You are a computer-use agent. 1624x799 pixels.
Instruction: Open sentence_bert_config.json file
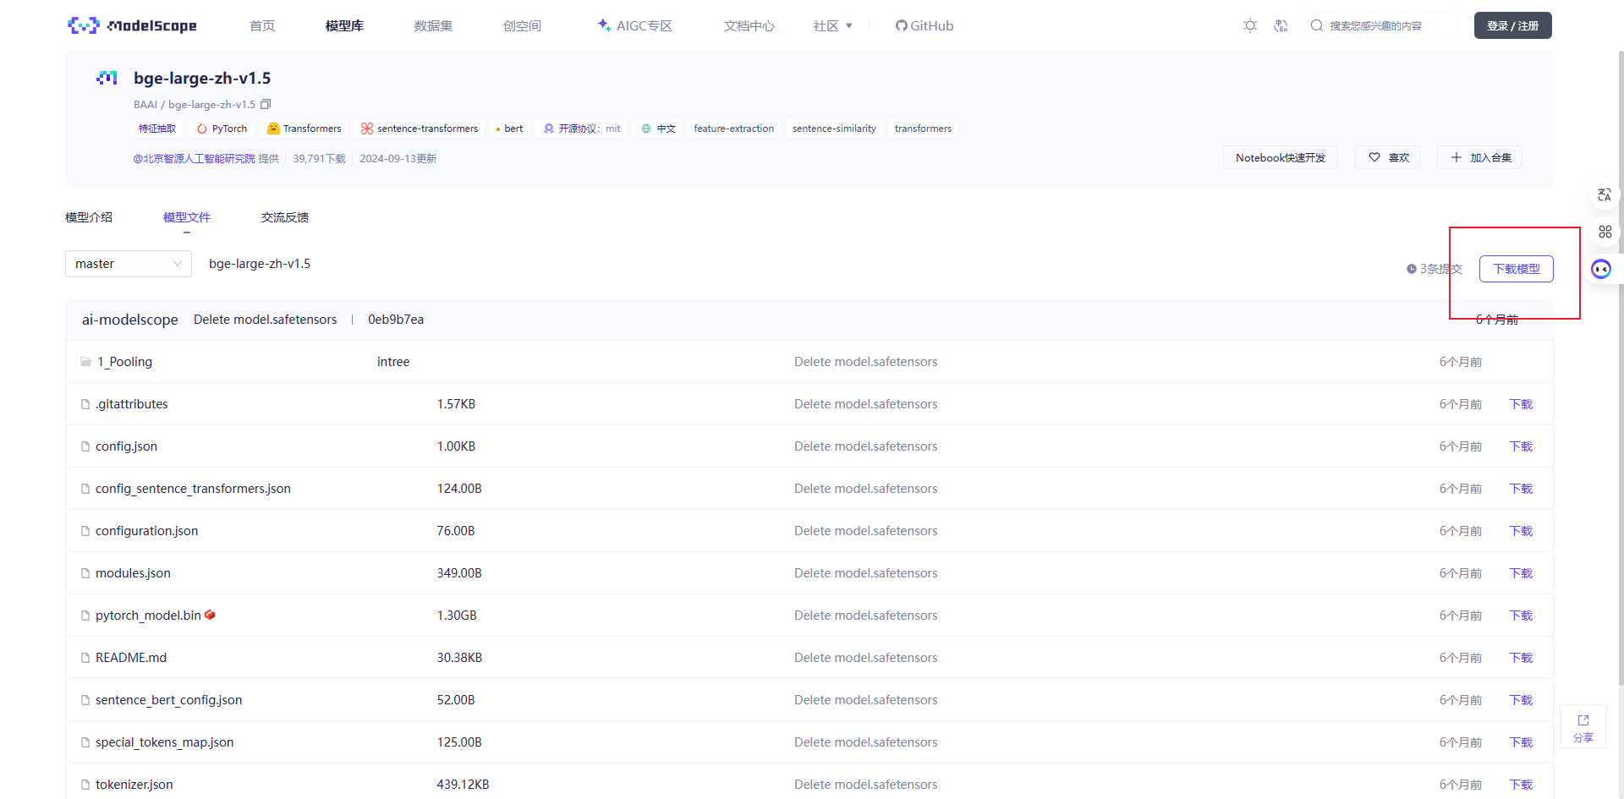(x=168, y=700)
